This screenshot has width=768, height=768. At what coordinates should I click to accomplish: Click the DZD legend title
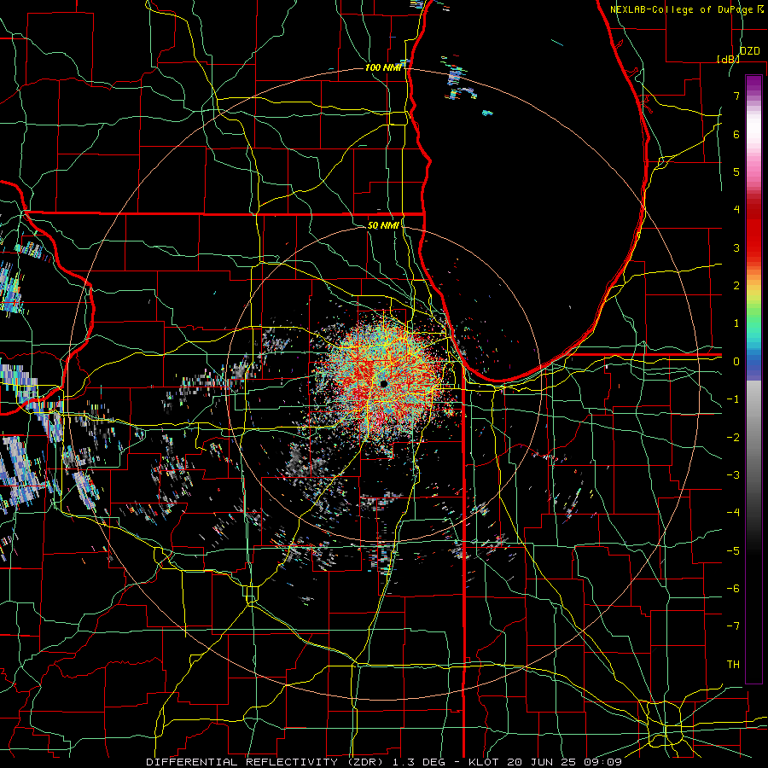(x=749, y=51)
